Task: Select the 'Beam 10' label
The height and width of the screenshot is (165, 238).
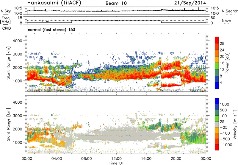Action: (116, 3)
